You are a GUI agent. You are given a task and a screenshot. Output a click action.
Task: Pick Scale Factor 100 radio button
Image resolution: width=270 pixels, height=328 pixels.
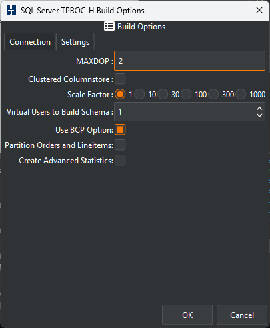pos(186,94)
